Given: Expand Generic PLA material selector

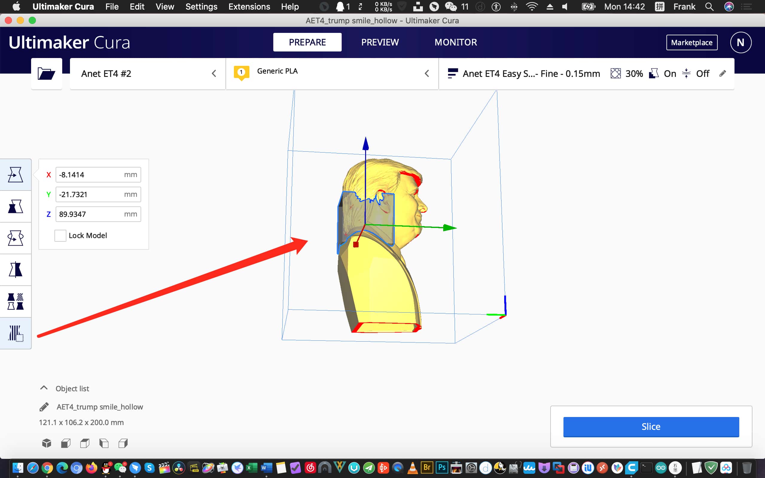Looking at the screenshot, I should click(x=332, y=74).
